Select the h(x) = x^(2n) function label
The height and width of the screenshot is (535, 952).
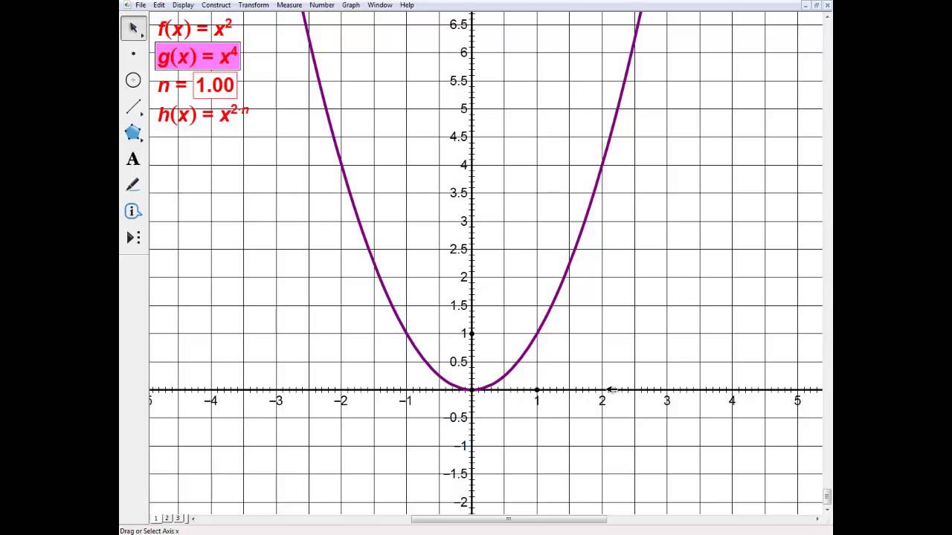point(203,114)
